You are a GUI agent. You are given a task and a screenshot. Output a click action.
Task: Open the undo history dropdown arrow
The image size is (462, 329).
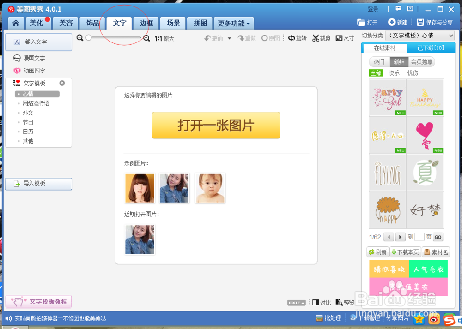pos(229,38)
